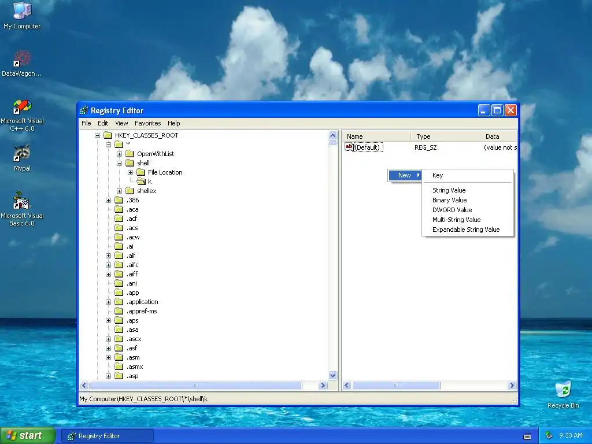Screen dimensions: 592x444
Task: Click the open folder icon for k
Action: tap(141, 182)
